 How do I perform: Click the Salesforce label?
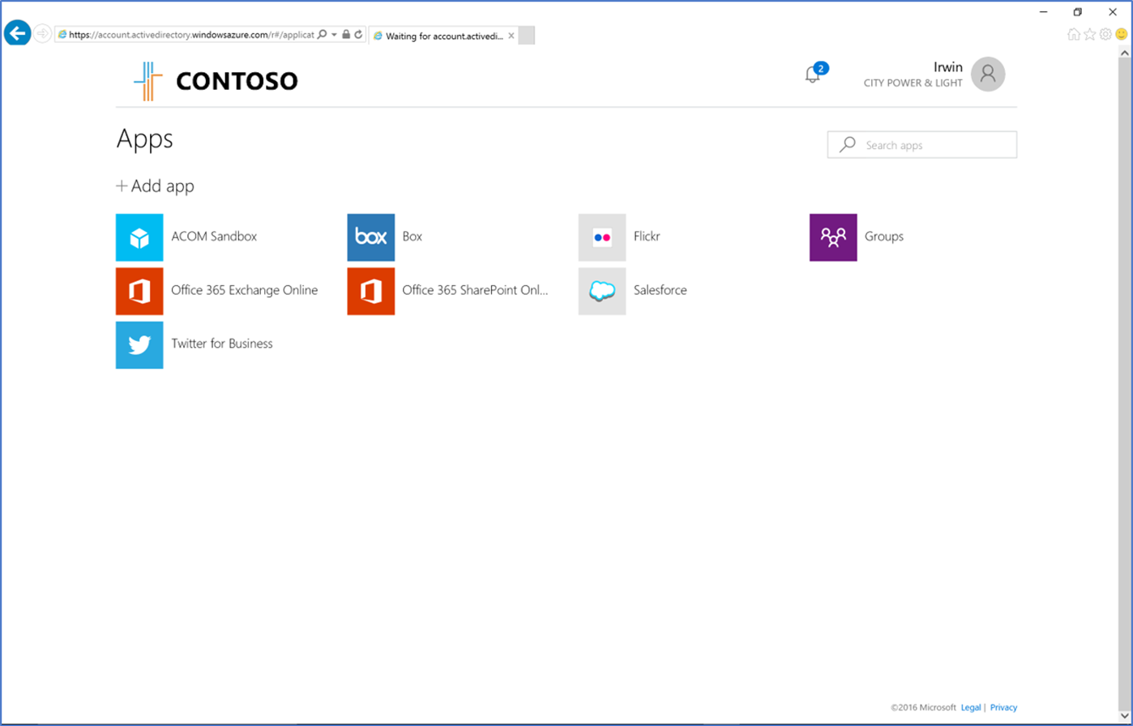pos(661,290)
